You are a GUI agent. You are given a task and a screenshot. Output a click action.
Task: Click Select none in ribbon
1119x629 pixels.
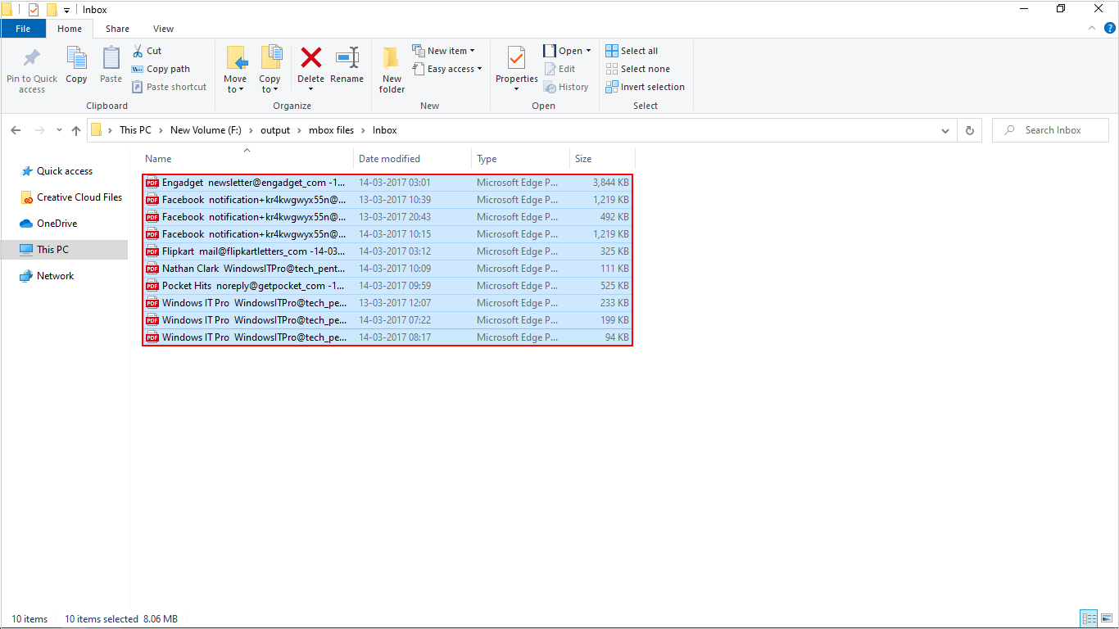coord(637,69)
